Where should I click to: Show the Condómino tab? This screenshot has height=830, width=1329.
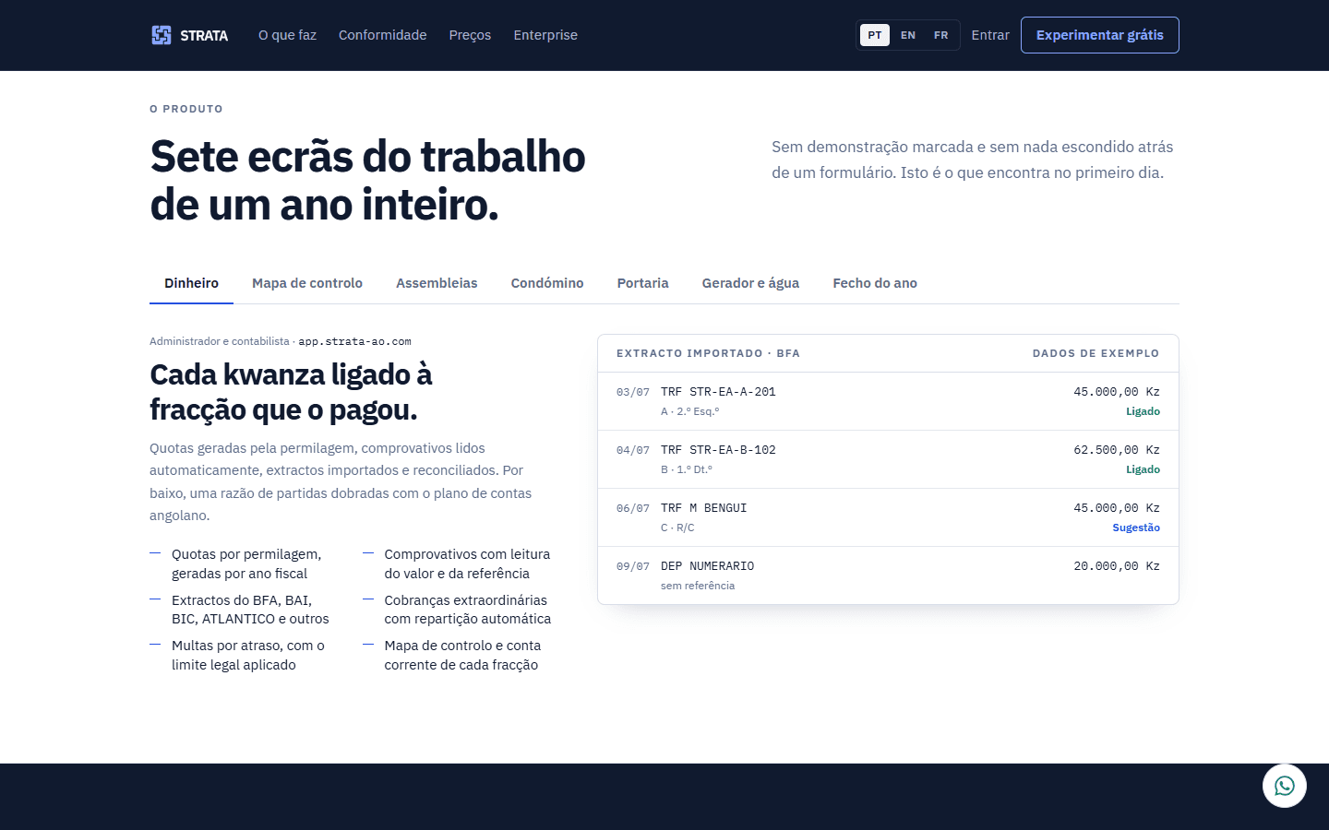click(547, 283)
